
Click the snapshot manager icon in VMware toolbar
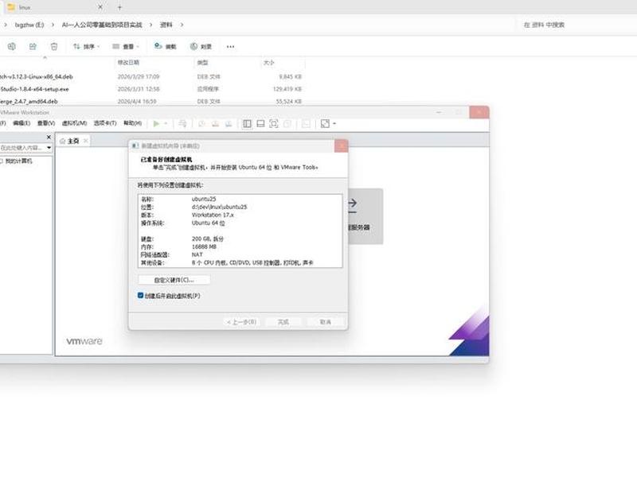coord(229,124)
